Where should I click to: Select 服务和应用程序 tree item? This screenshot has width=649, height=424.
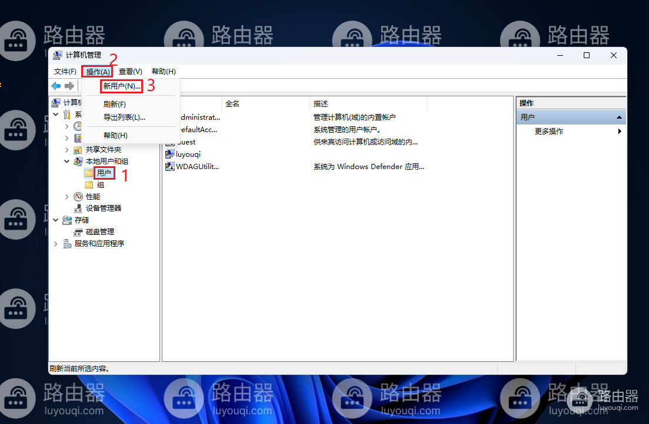pyautogui.click(x=99, y=244)
